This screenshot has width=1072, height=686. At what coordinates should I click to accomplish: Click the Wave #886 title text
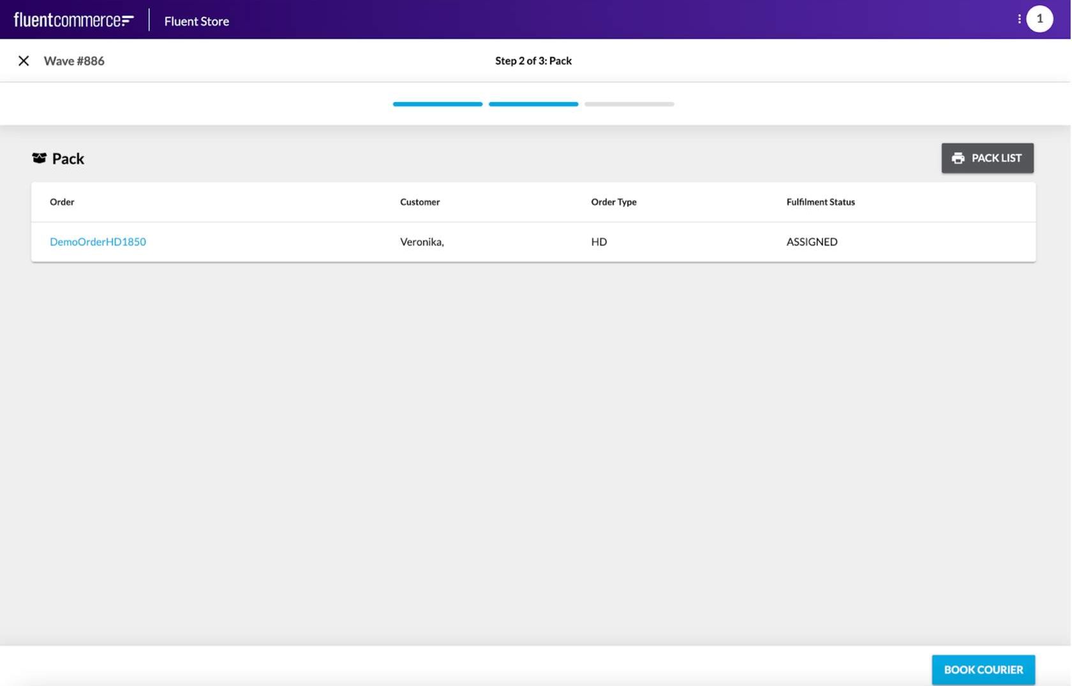coord(74,61)
